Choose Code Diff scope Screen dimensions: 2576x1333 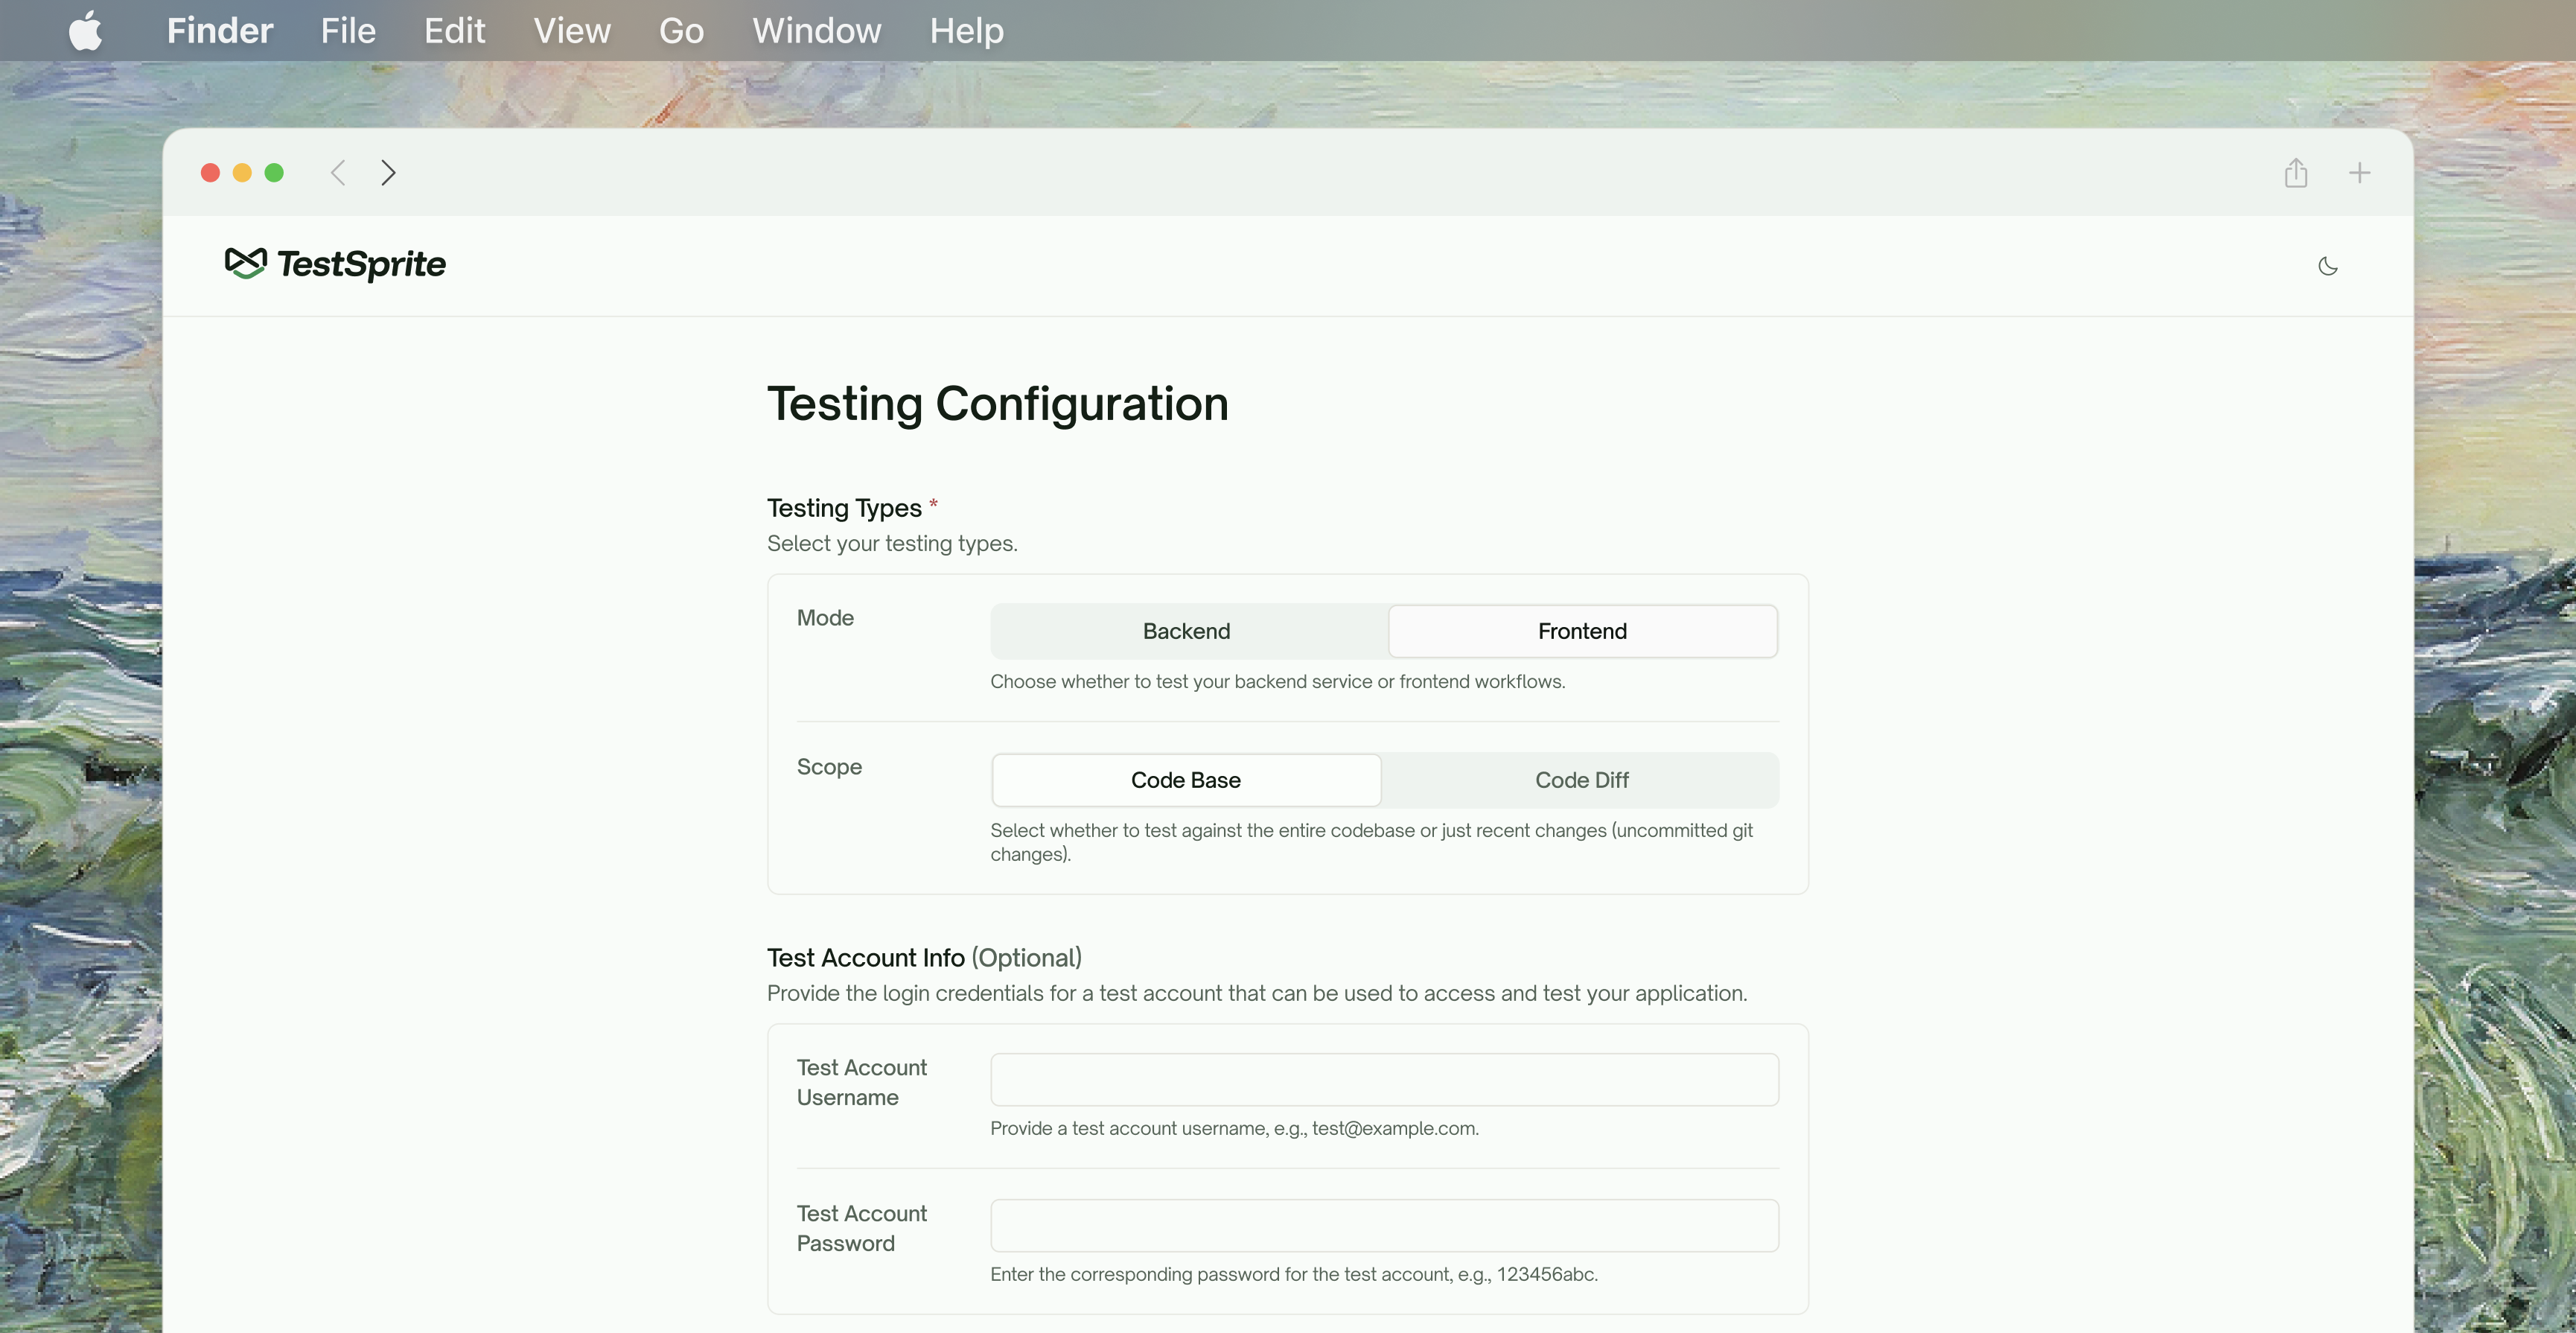[1581, 780]
